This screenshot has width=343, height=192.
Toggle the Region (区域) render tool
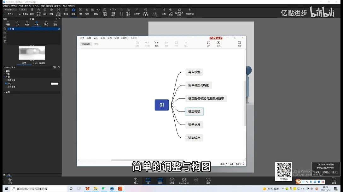66,11
